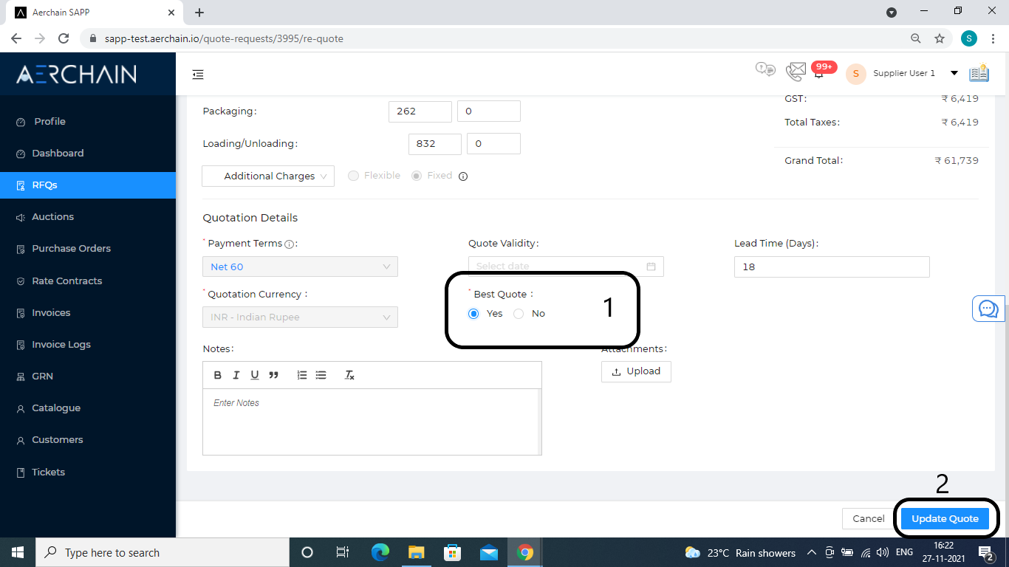Open File Explorer from taskbar
This screenshot has height=567, width=1009.
click(x=417, y=552)
